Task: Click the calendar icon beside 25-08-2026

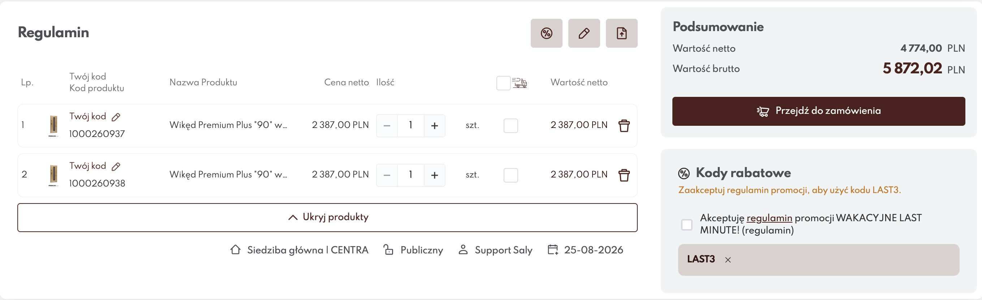Action: coord(553,250)
